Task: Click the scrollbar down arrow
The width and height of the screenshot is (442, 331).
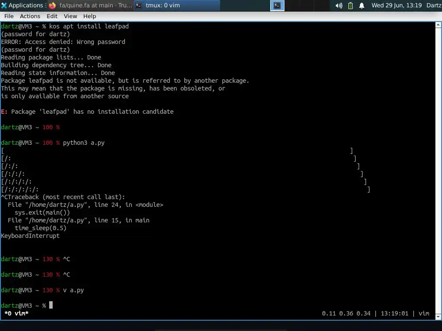Action: [439, 317]
